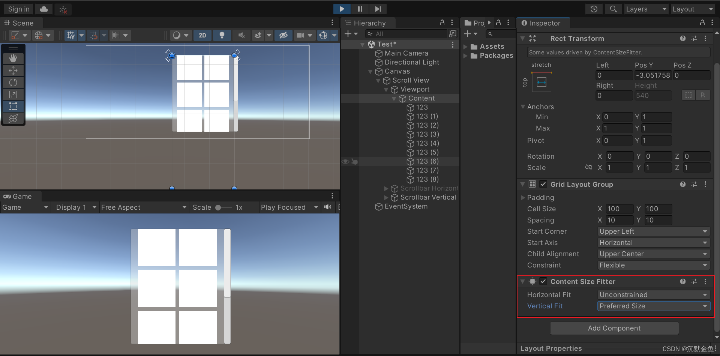
Task: Toggle 2D view mode in Scene
Action: click(x=202, y=35)
